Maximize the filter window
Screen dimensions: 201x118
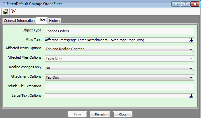185,4
